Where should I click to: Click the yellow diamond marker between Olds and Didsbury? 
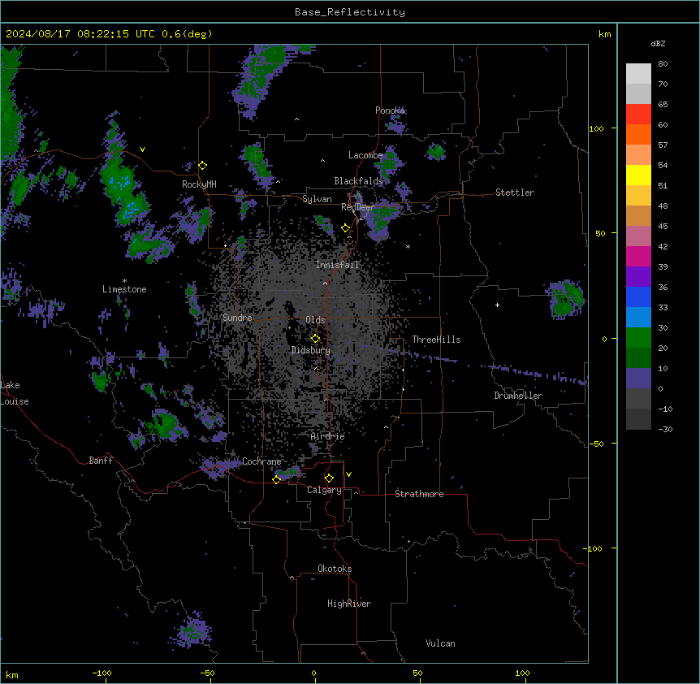315,339
